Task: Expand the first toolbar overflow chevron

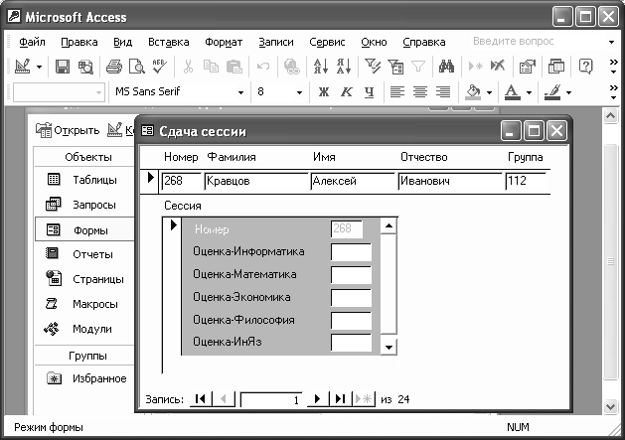Action: click(614, 67)
